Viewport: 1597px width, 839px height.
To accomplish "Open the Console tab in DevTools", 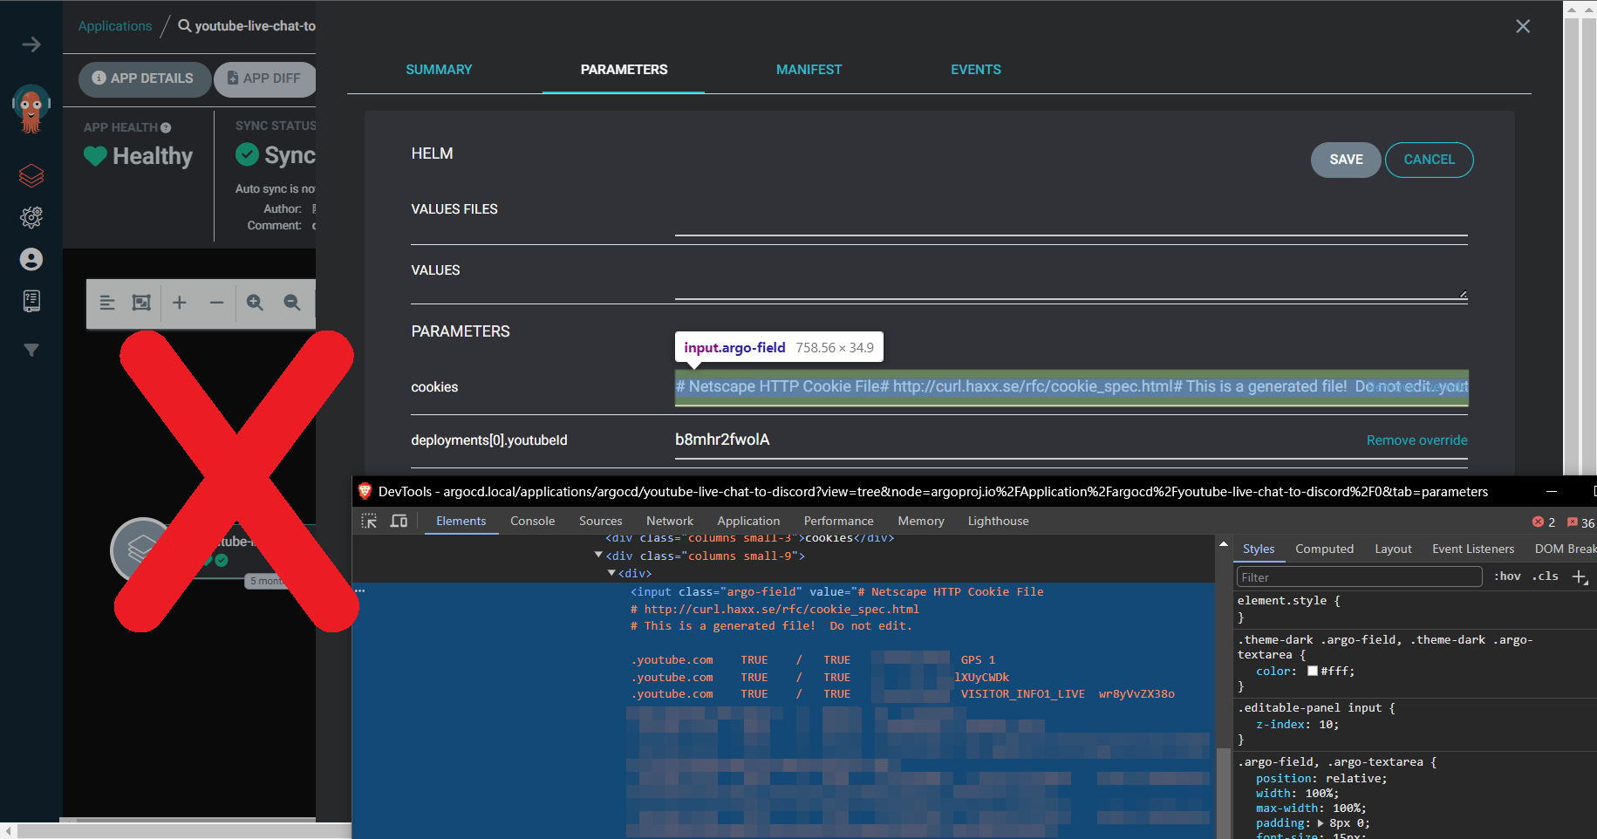I will click(532, 521).
